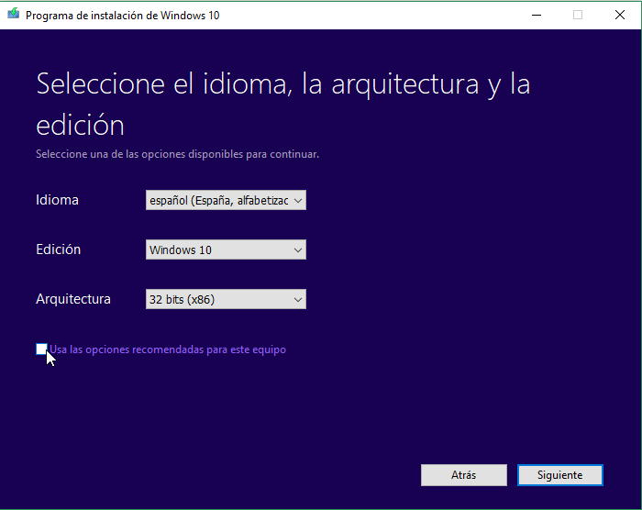This screenshot has height=510, width=642.
Task: Click the Edición field label
Action: (x=58, y=249)
